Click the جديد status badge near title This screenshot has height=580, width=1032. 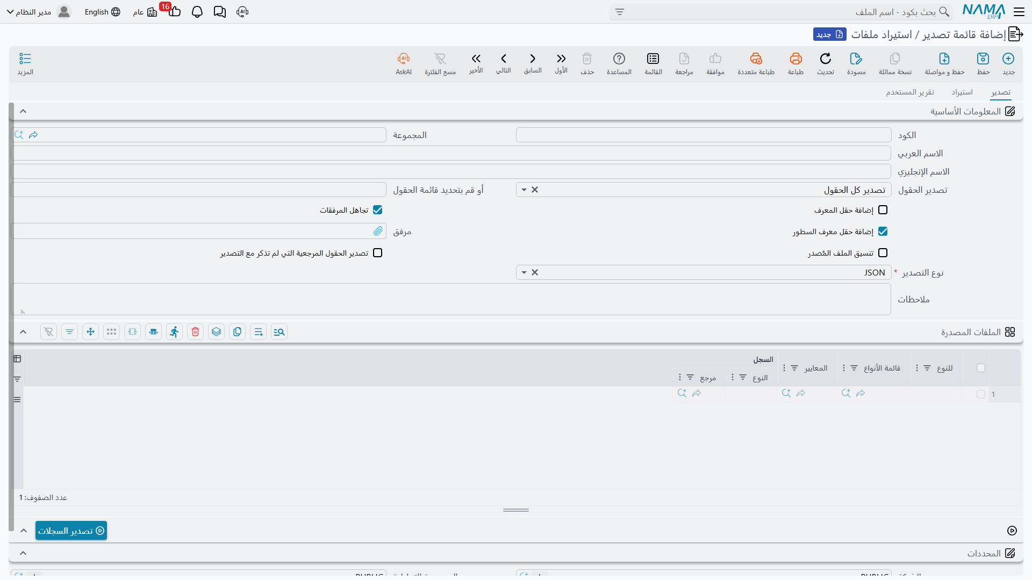pyautogui.click(x=830, y=34)
